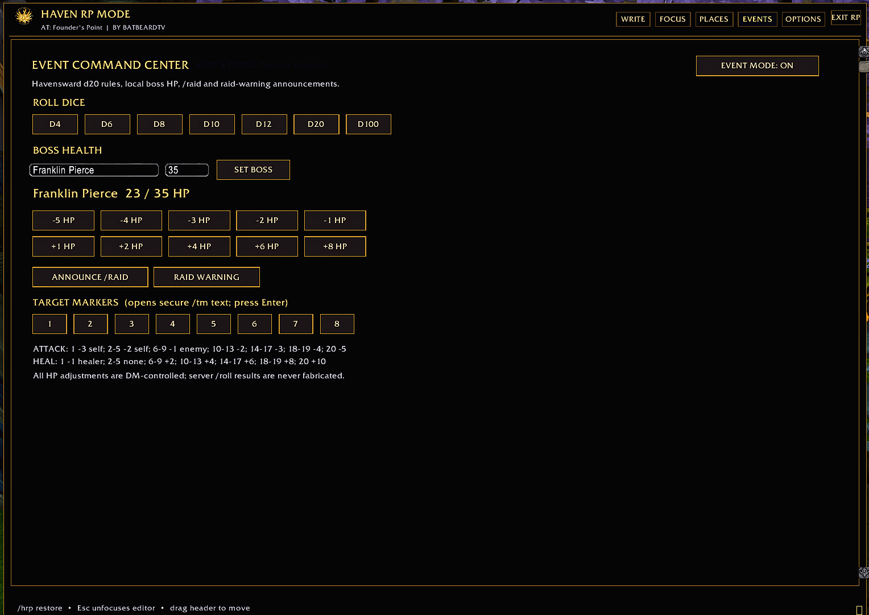Screen dimensions: 869x615
Task: Select target marker 4
Action: coord(172,324)
